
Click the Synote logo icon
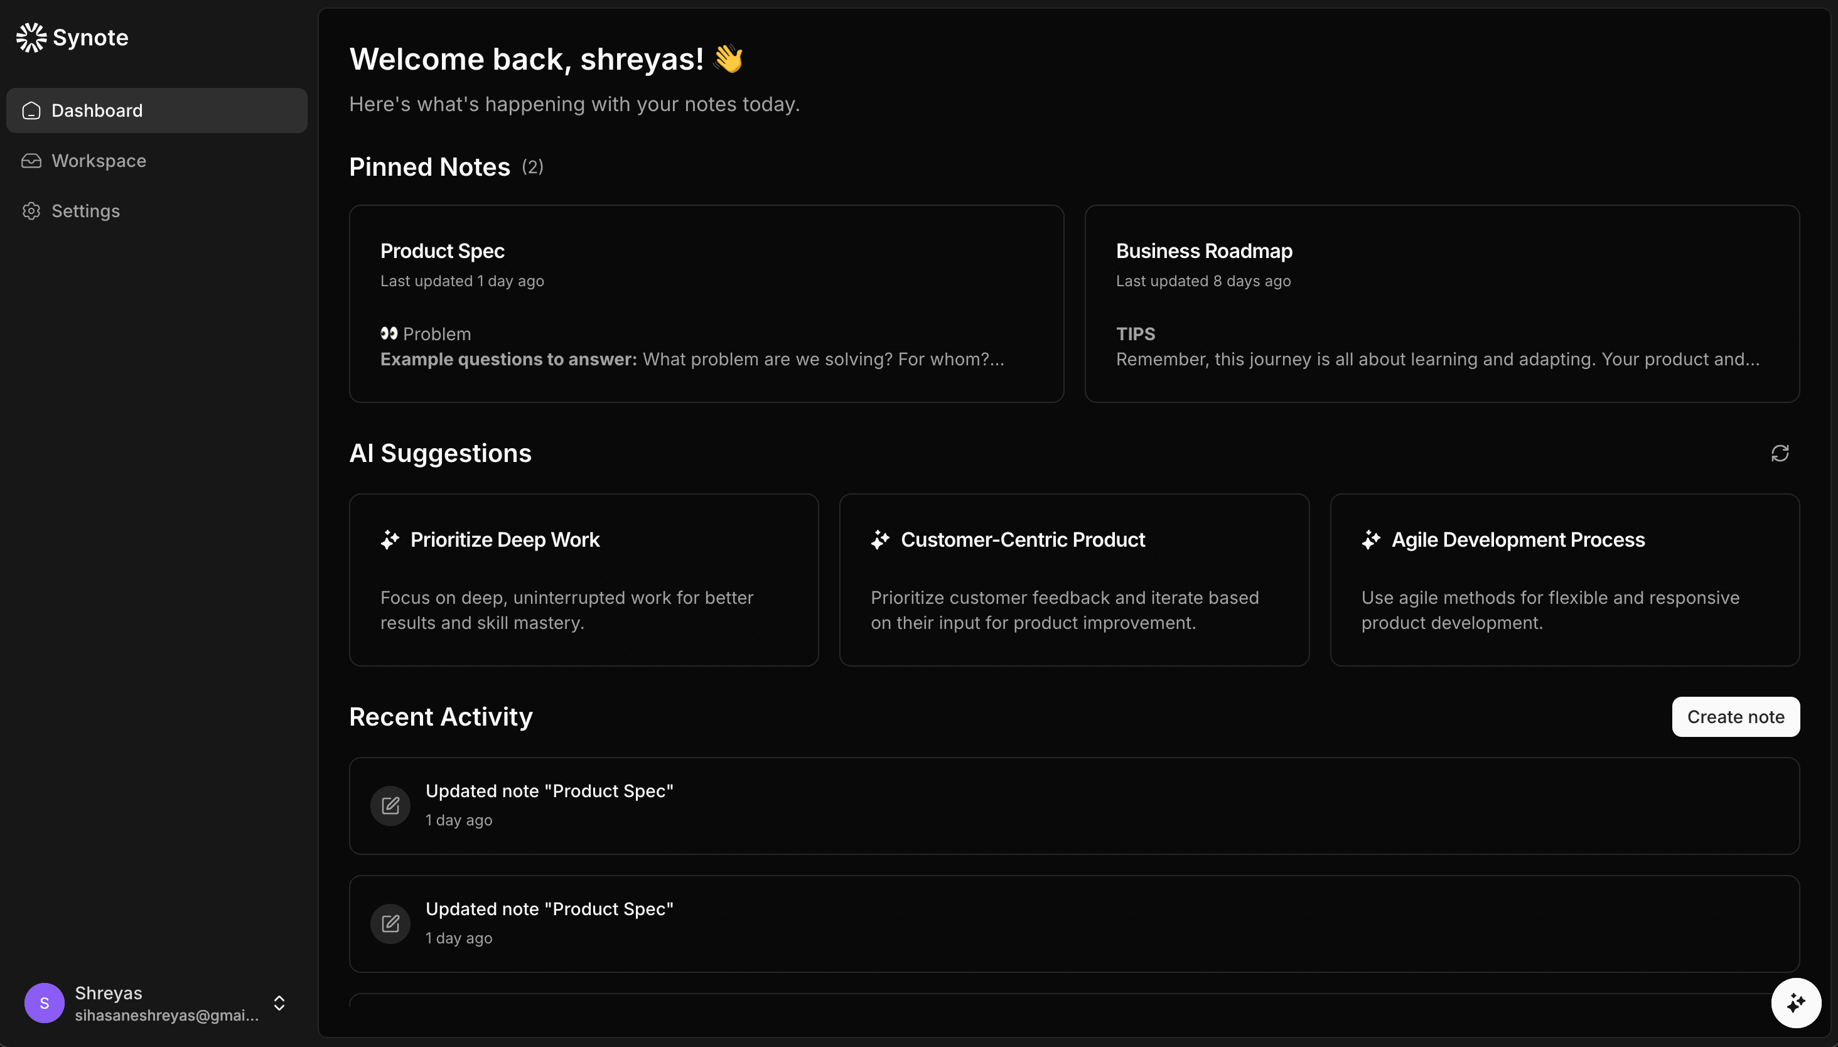click(30, 38)
